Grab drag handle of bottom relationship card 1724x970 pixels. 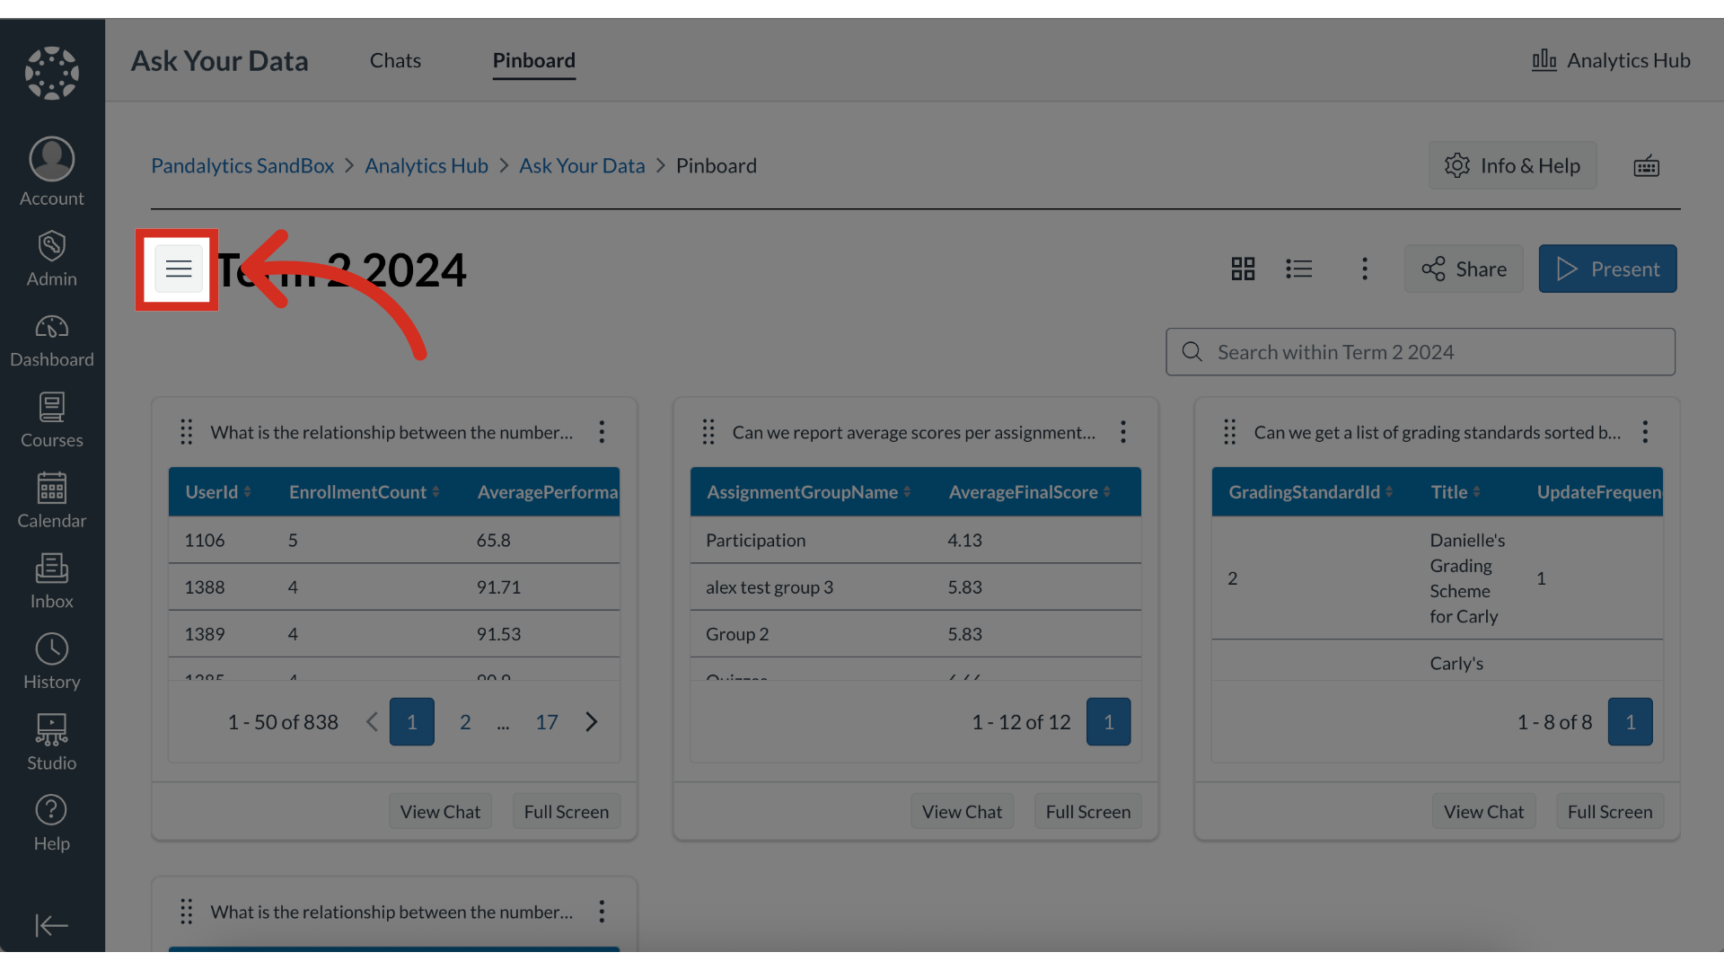click(x=187, y=912)
